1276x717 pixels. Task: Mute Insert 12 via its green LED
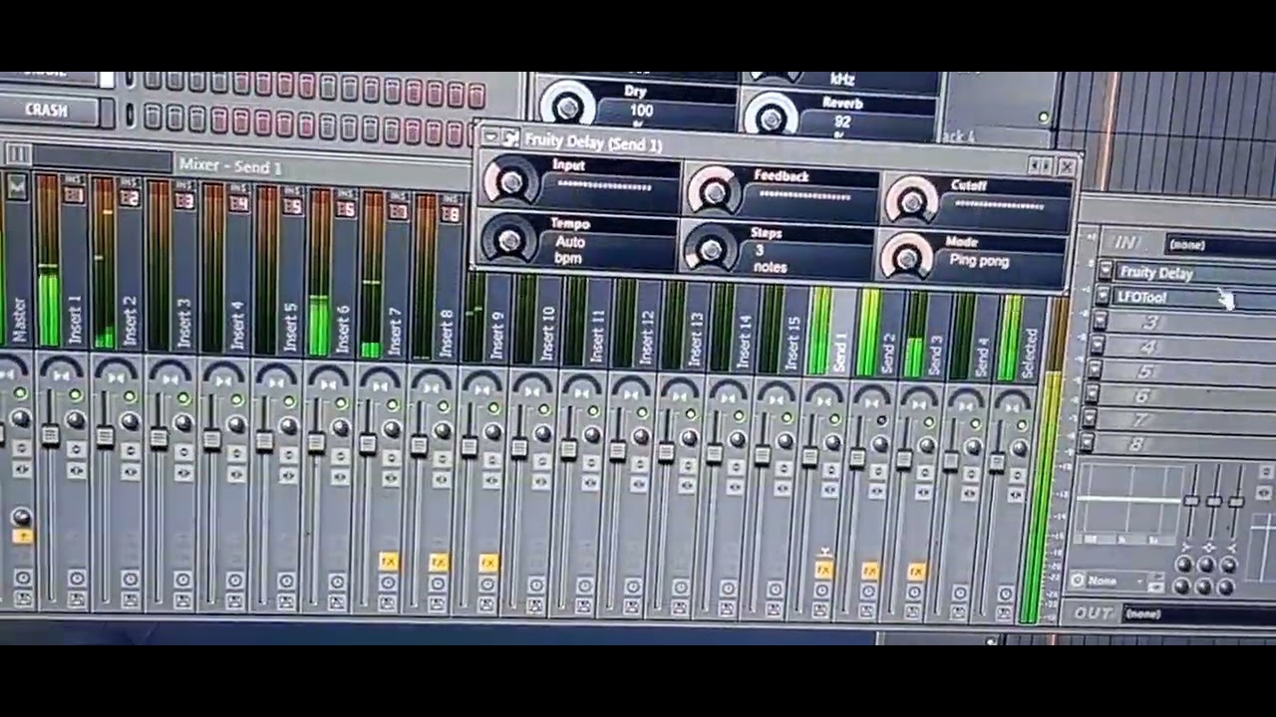point(642,412)
